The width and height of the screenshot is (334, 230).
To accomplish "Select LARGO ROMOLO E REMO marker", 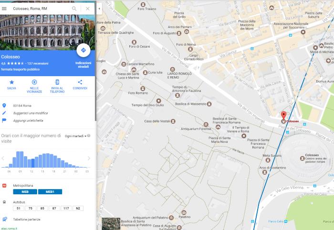I will pos(172,70).
